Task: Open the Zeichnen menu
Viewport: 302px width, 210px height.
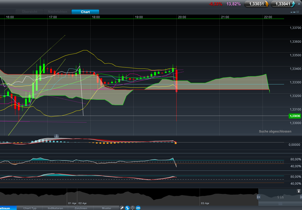Action: (x=81, y=208)
